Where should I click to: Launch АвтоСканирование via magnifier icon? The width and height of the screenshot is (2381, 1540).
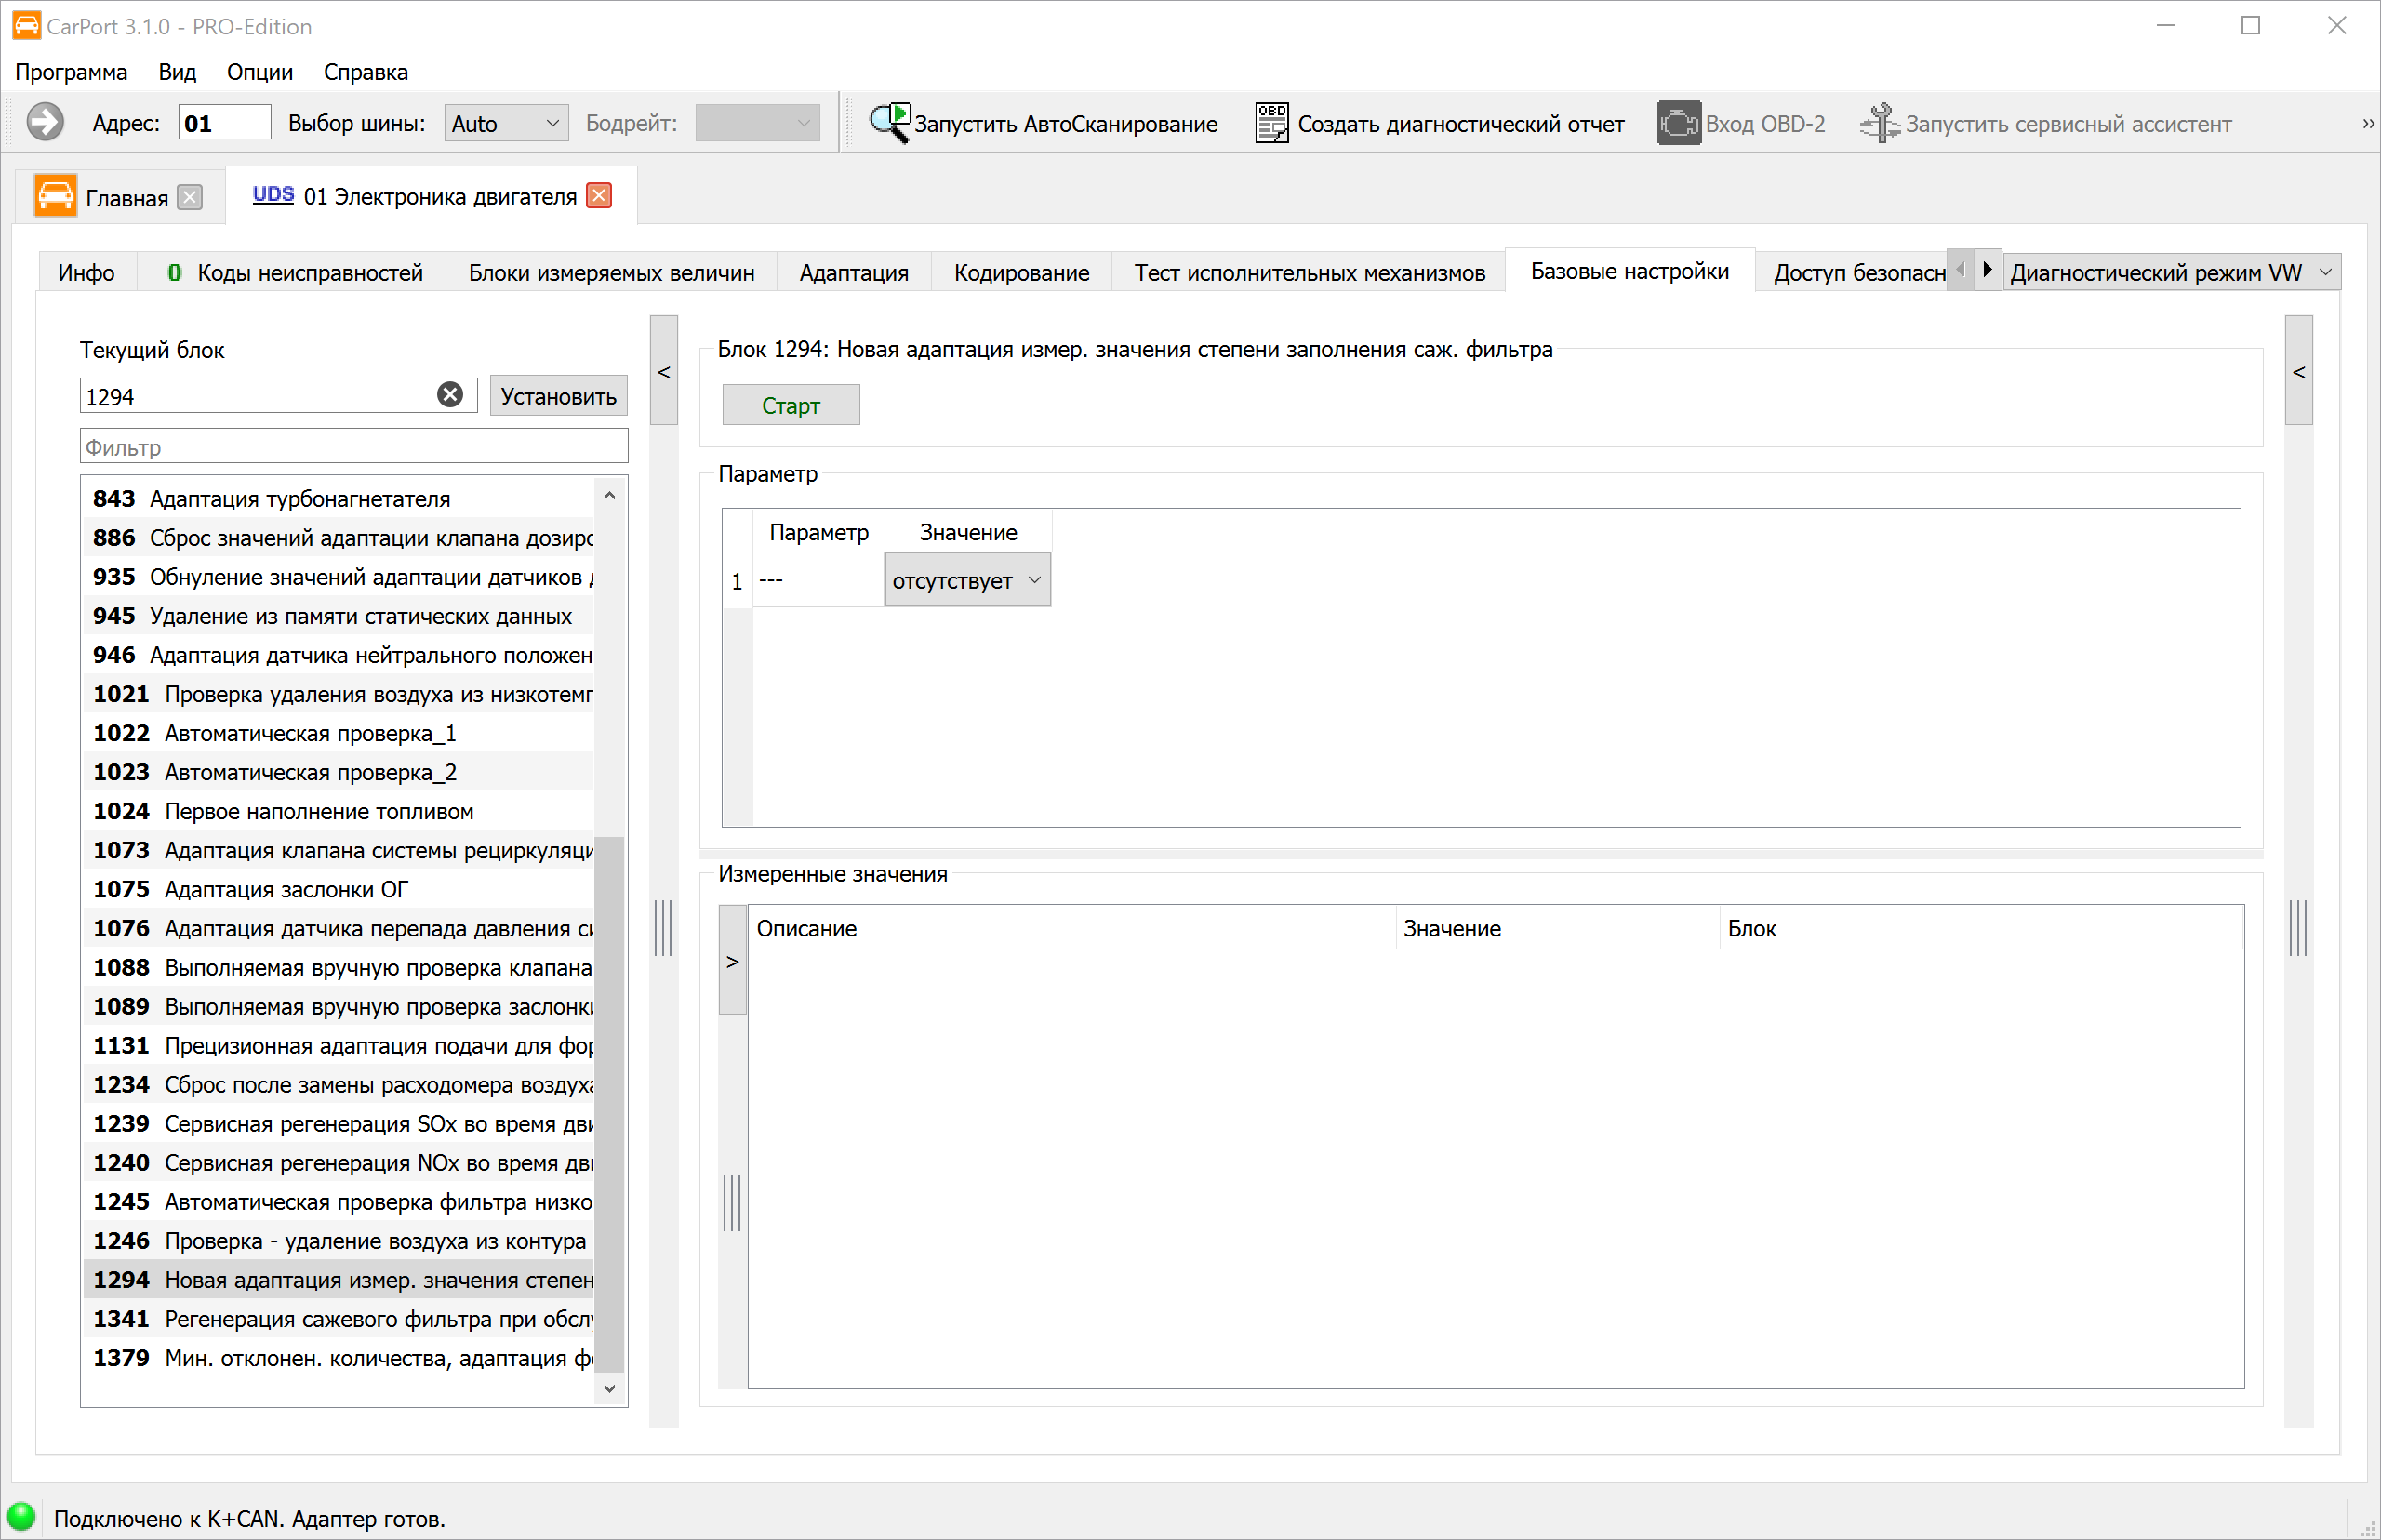click(888, 123)
